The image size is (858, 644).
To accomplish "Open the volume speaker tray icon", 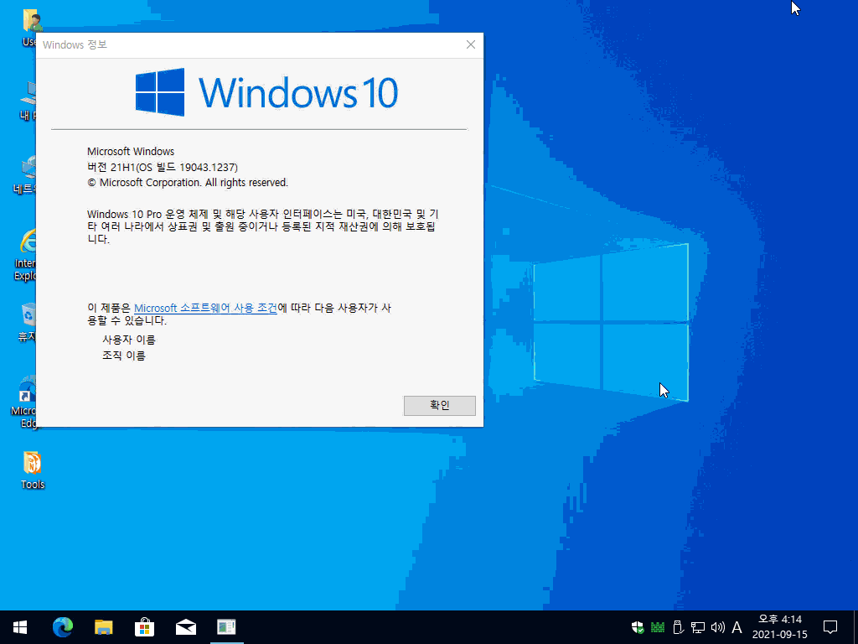I will (717, 627).
